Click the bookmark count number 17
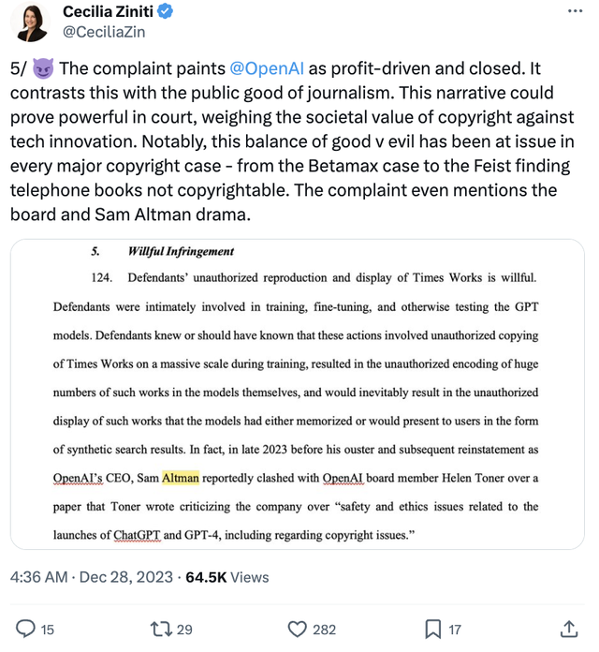Viewport: 599px width, 652px height. pos(456,630)
